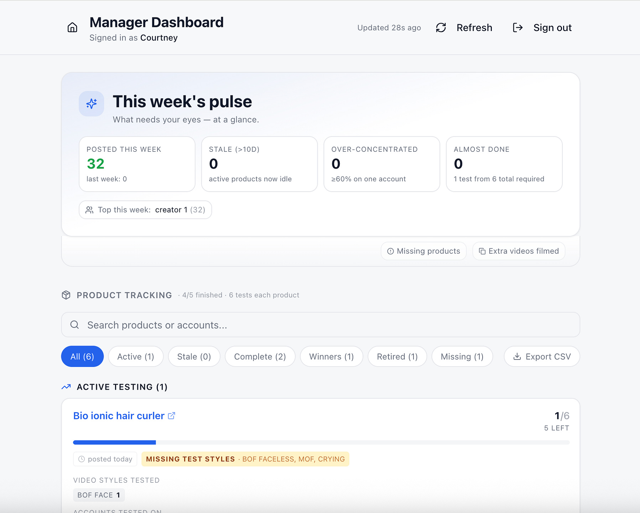Click the green 32 posted count
640x513 pixels.
[96, 164]
